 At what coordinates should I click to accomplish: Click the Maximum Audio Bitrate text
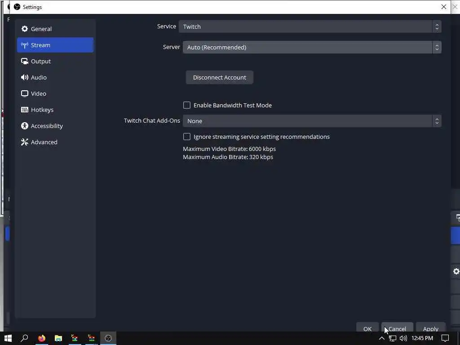228,157
